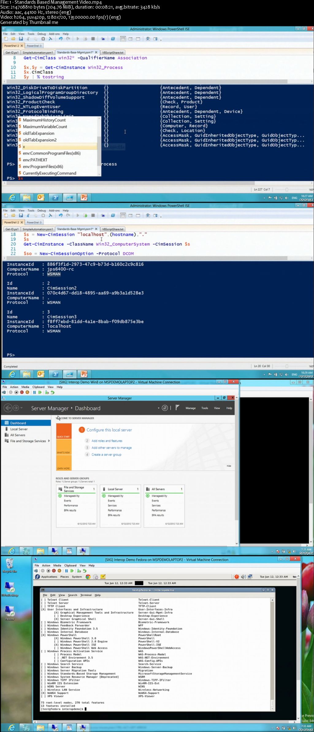Viewport: 314px width, 732px height.
Task: Click Run Selection icon in CimSession ISE window
Action: [x=85, y=216]
